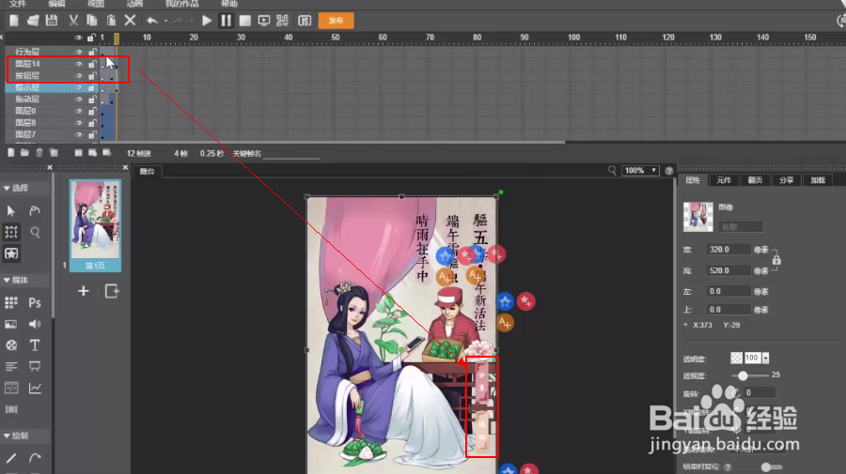The image size is (846, 474).
Task: Select the audio speaker tool
Action: tap(35, 324)
